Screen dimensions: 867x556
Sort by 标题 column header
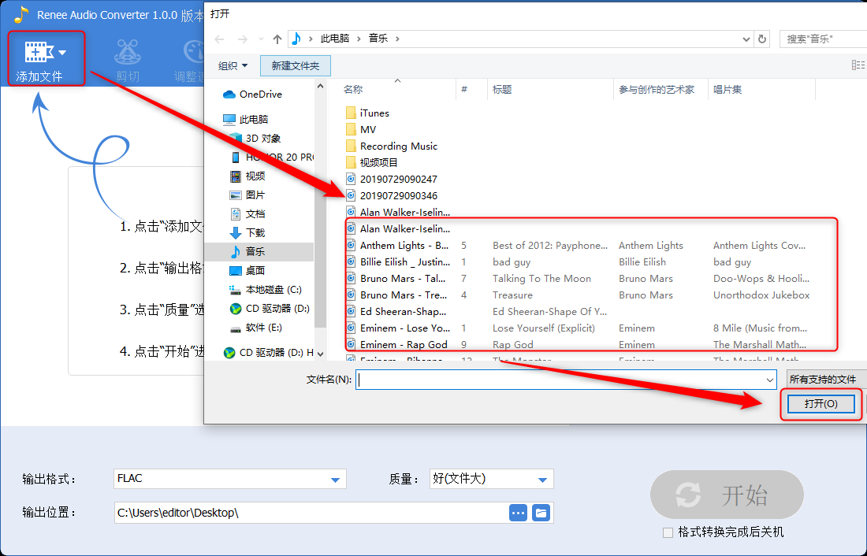tap(502, 90)
